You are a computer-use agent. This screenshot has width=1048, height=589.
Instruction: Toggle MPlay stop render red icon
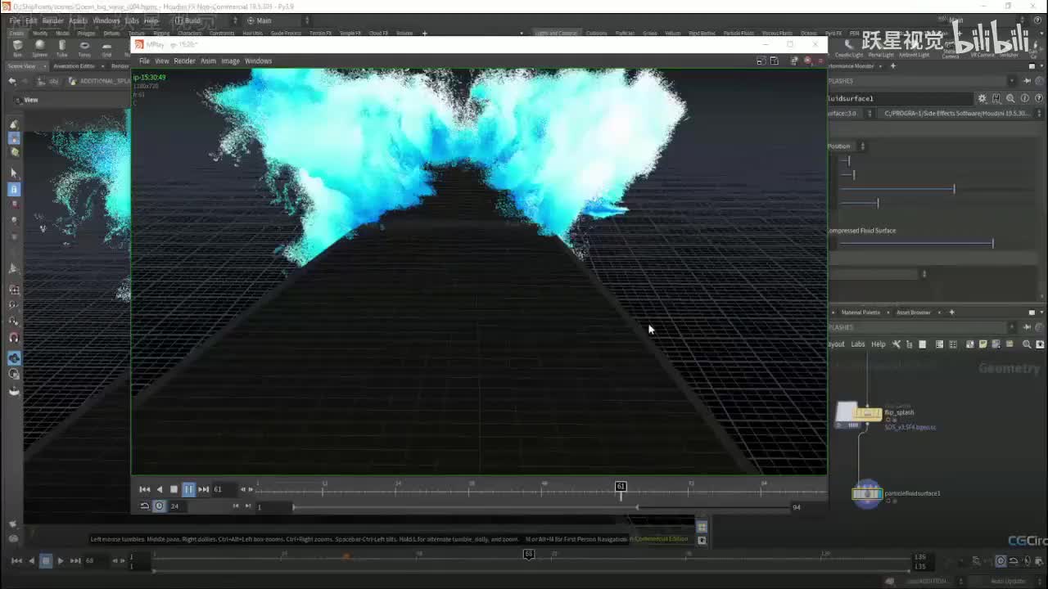[x=807, y=61]
